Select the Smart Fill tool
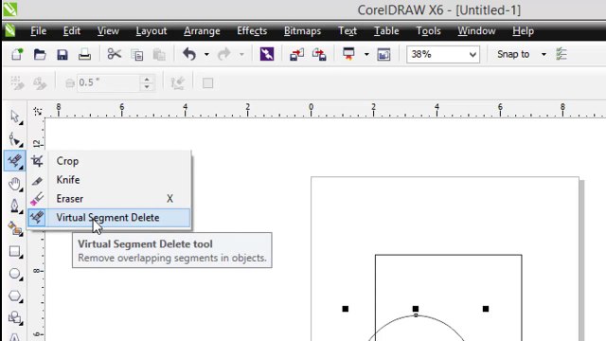The width and height of the screenshot is (606, 341). pyautogui.click(x=15, y=228)
